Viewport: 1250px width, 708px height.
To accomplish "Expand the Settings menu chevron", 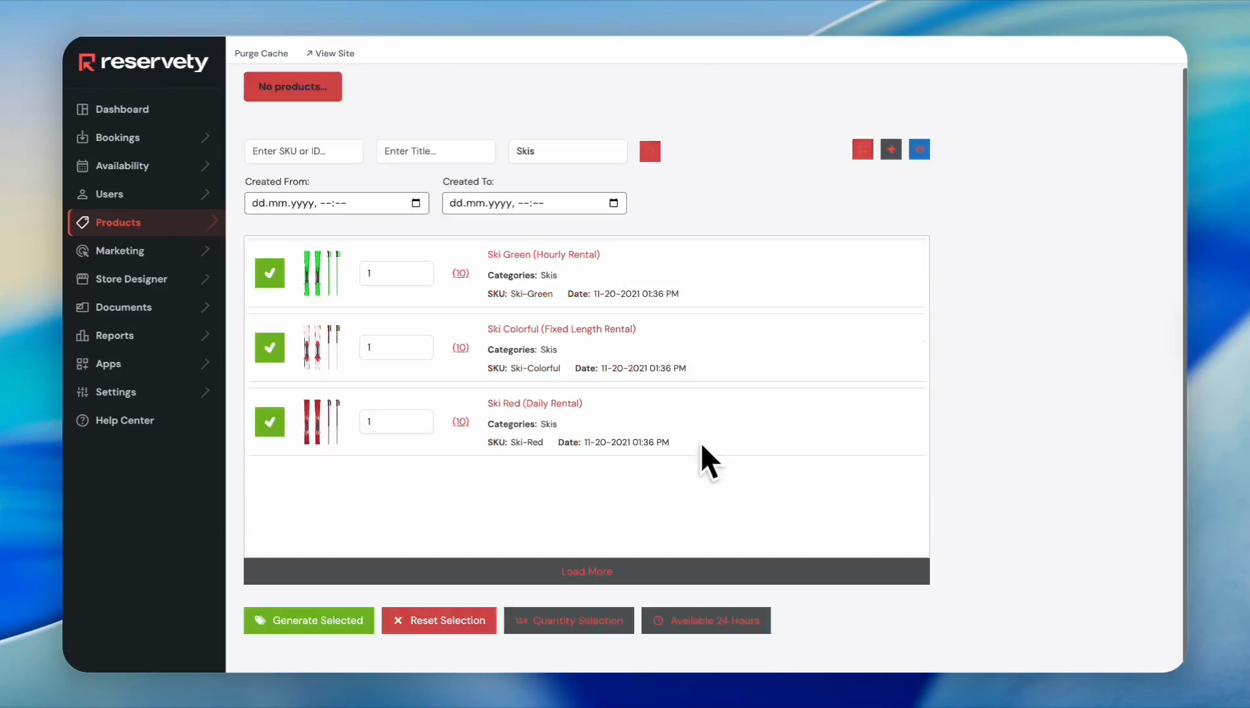I will [x=205, y=392].
